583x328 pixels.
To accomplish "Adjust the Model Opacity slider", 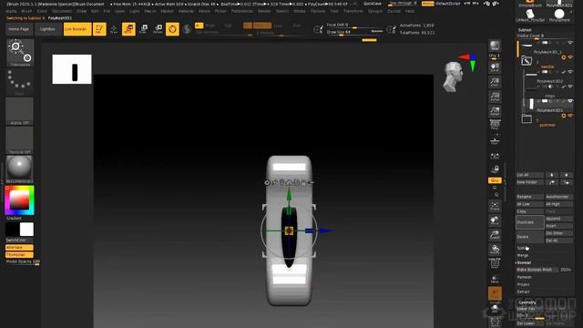I will click(23, 261).
